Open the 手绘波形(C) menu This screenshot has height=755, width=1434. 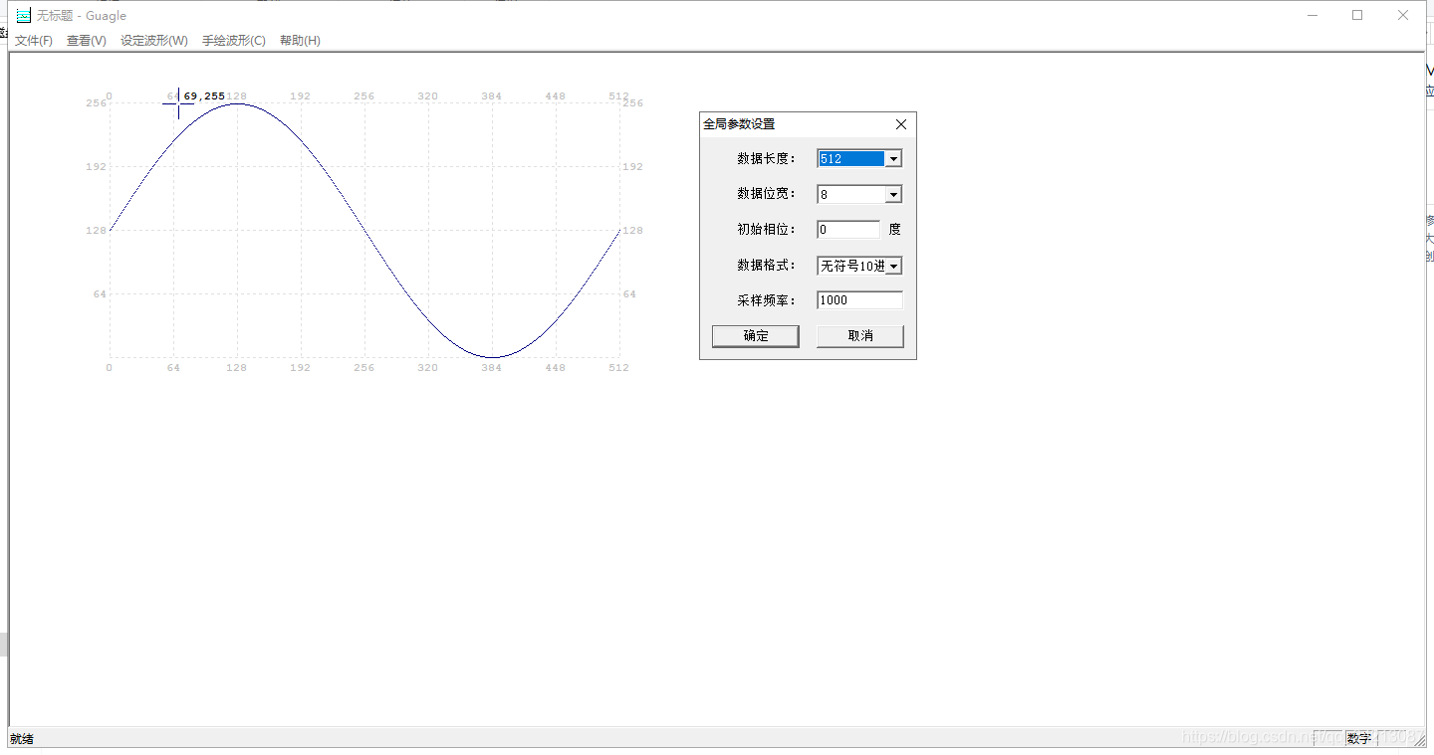pos(234,41)
